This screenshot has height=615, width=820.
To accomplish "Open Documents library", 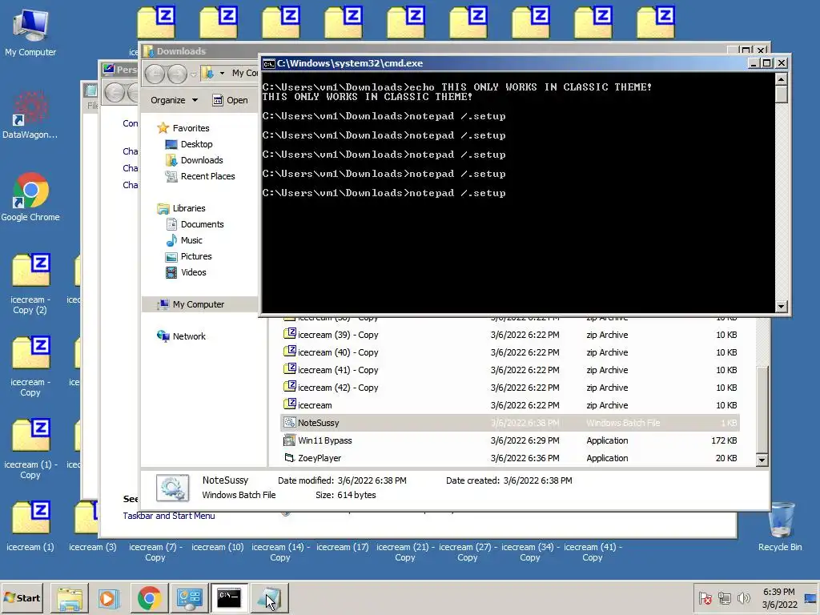I will [195, 224].
